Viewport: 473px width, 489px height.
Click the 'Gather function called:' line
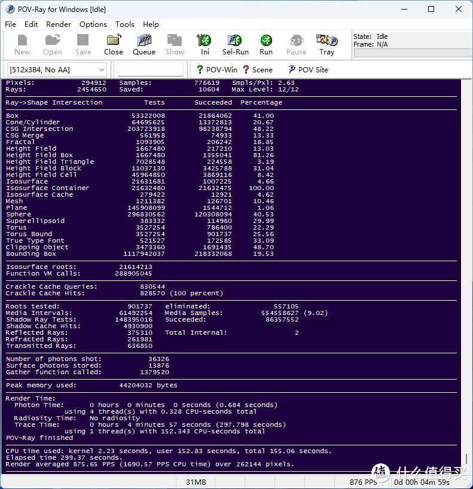pos(87,372)
